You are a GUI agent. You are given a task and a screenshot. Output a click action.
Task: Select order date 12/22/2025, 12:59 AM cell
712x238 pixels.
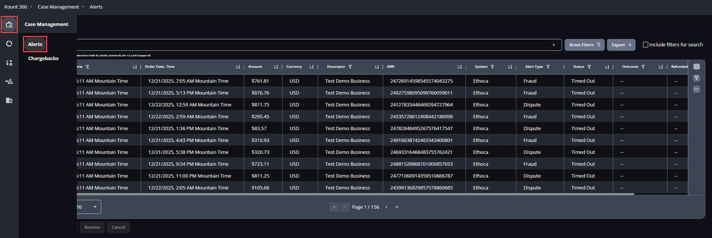(x=190, y=105)
